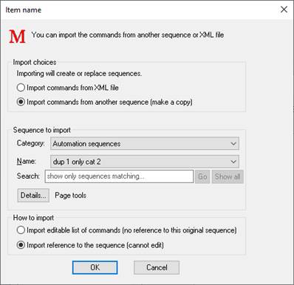
Task: Click the Cancel button
Action: pos(157,267)
